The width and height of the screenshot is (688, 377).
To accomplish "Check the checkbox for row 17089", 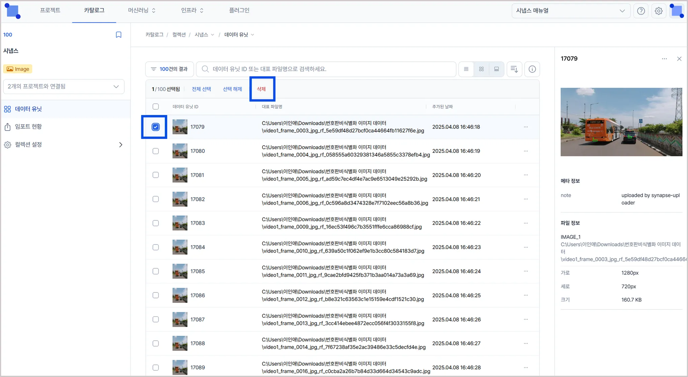I will click(156, 368).
